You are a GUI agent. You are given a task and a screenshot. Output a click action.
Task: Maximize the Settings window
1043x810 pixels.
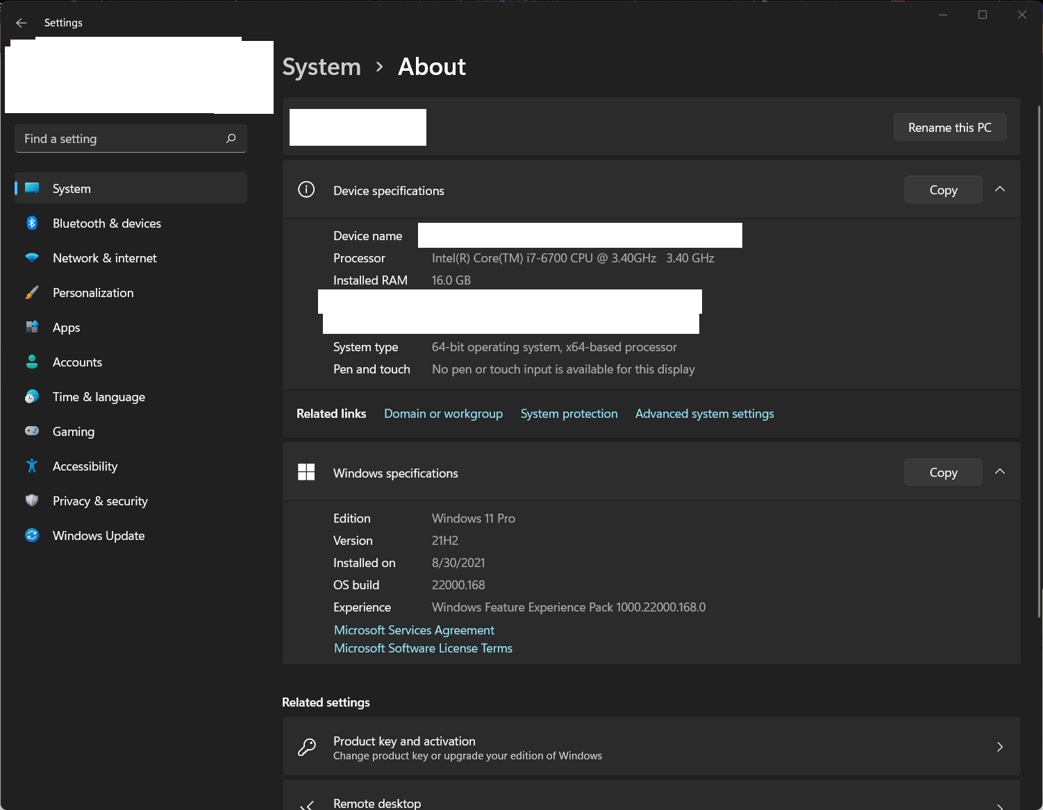coord(983,15)
